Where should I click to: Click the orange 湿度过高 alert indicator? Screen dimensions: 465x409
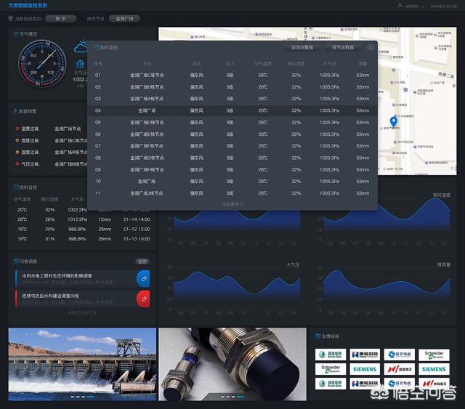(17, 140)
